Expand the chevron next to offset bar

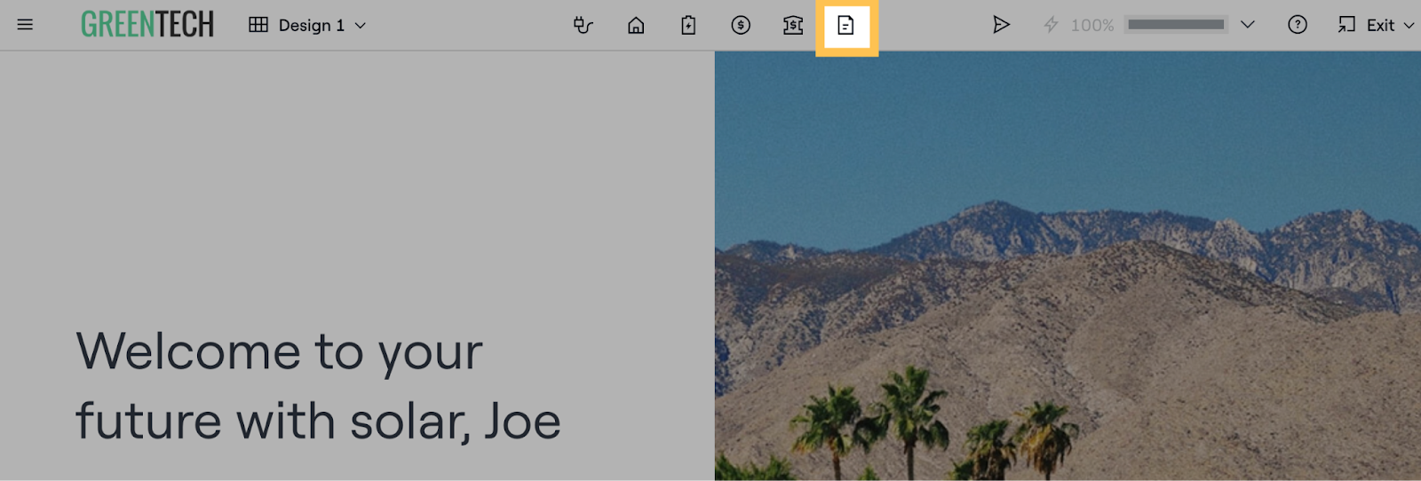tap(1247, 25)
